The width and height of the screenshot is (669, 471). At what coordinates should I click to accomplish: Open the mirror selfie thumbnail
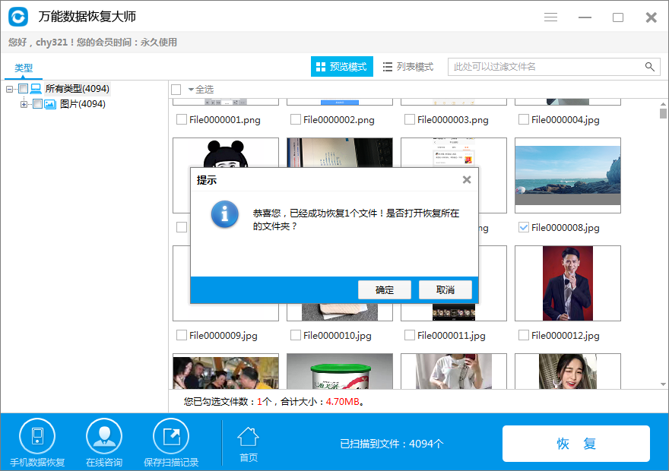pos(454,371)
